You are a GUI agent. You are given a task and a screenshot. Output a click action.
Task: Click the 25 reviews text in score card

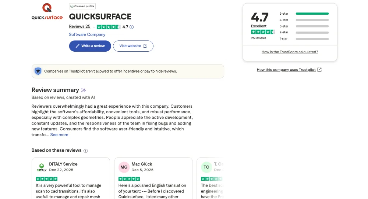click(259, 38)
